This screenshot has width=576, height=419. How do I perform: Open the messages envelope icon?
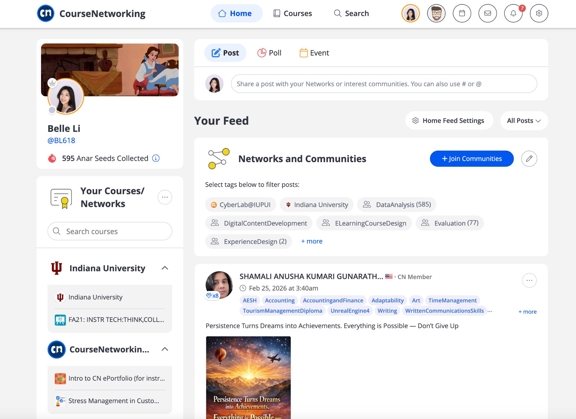[488, 13]
